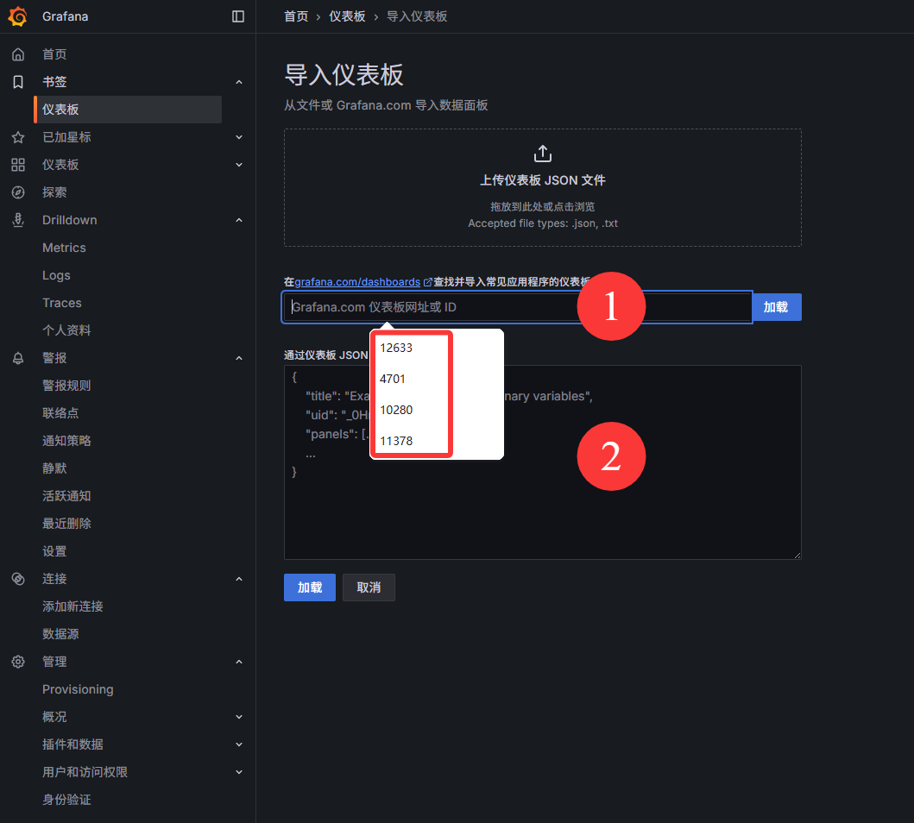Open 警报规则 page
This screenshot has width=914, height=823.
point(66,386)
